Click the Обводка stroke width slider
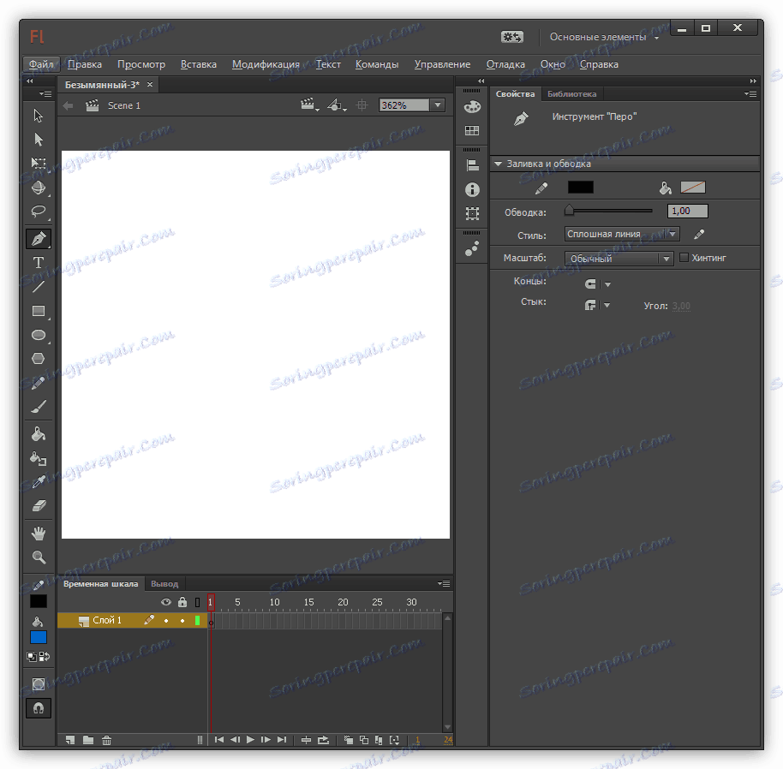Screen dimensions: 783x769 (x=609, y=211)
